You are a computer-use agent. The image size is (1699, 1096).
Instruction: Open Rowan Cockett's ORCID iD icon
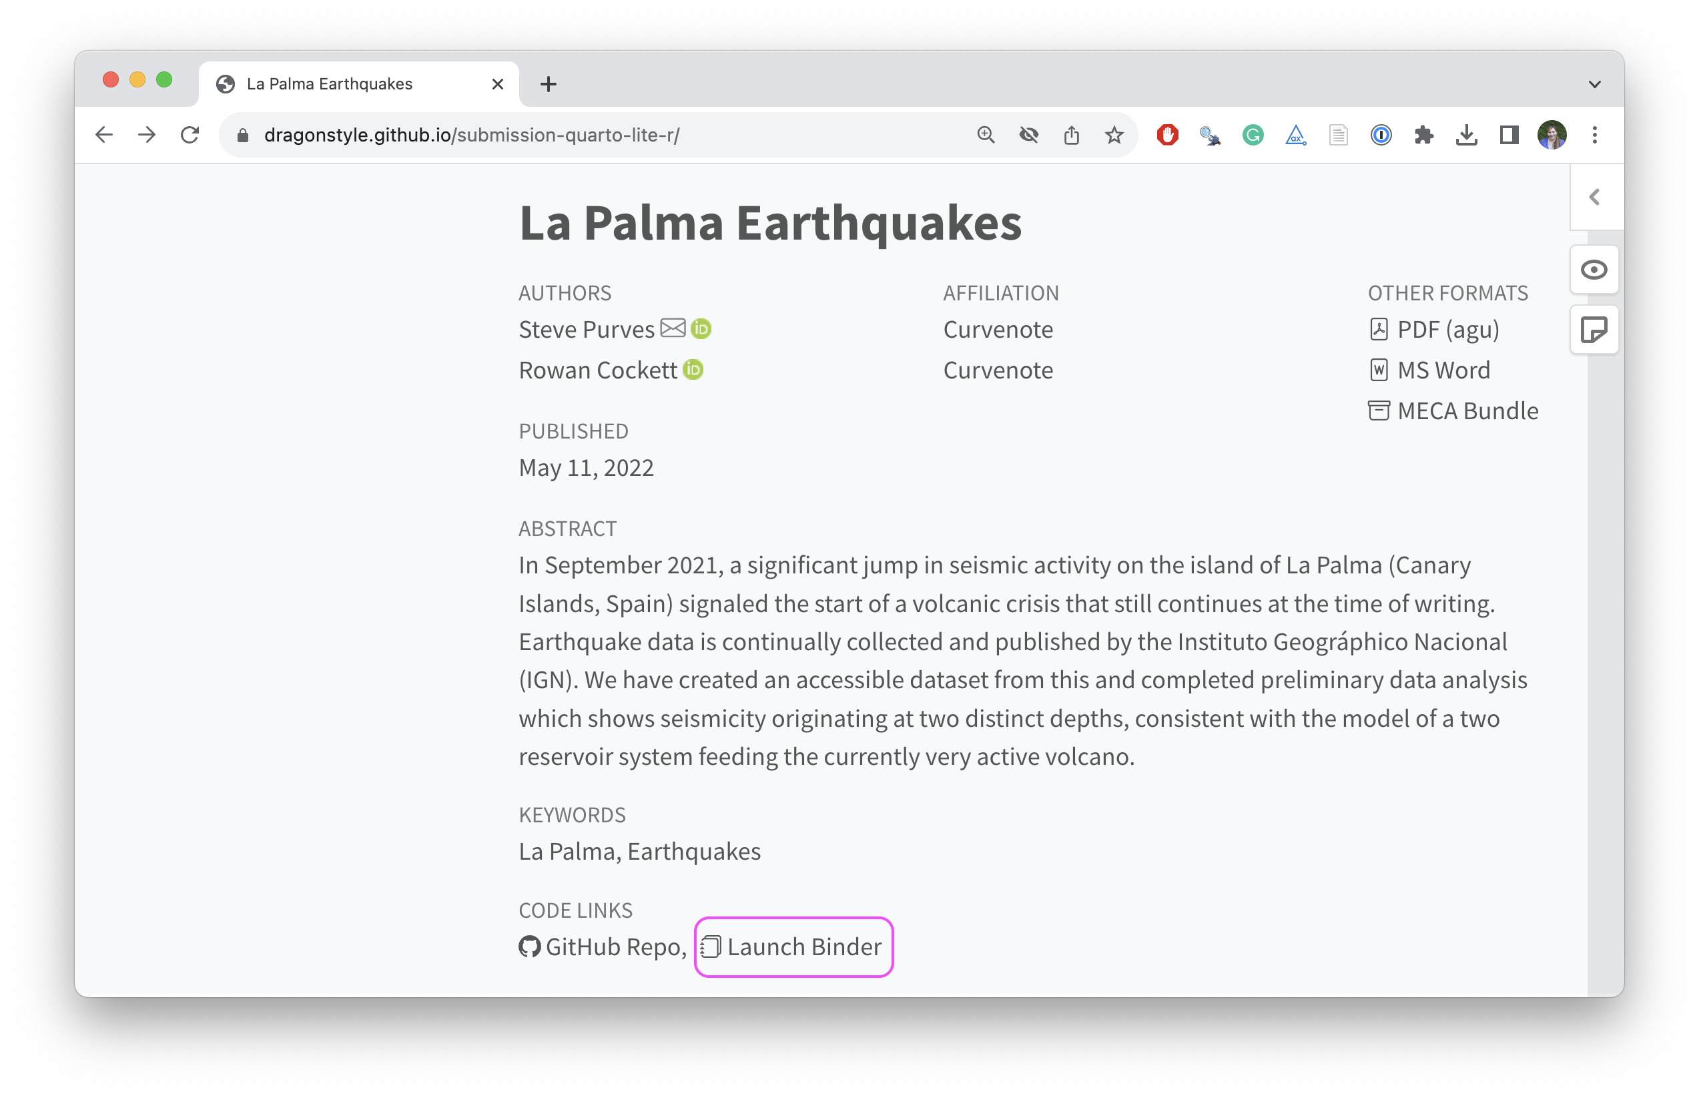[x=693, y=369]
